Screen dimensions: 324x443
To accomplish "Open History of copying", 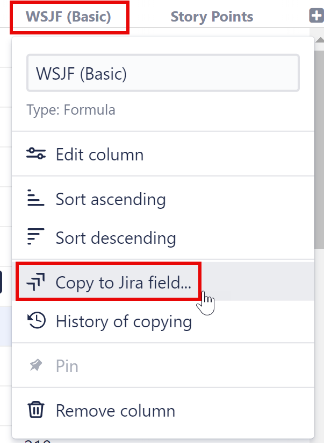I will (x=123, y=321).
